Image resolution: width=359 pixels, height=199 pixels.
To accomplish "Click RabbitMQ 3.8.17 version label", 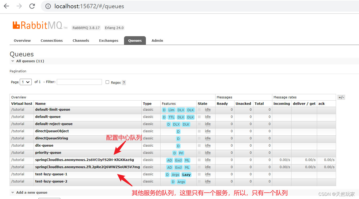I will (86, 28).
